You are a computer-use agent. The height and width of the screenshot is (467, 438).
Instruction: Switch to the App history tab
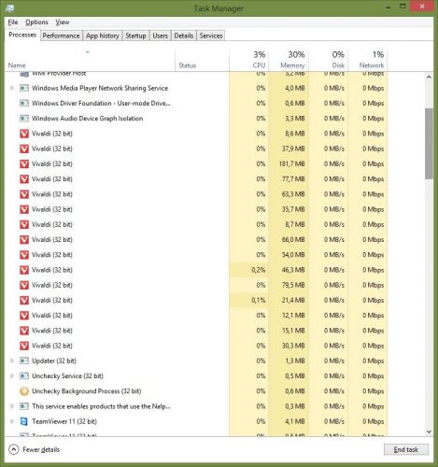(103, 35)
